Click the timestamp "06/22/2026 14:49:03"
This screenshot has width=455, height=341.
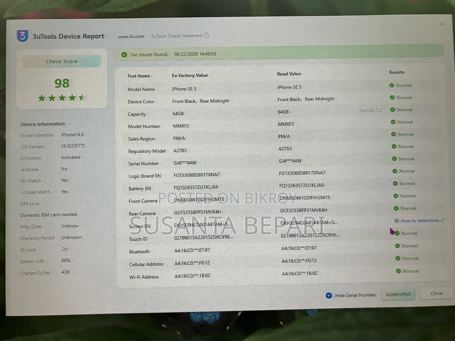[x=195, y=54]
